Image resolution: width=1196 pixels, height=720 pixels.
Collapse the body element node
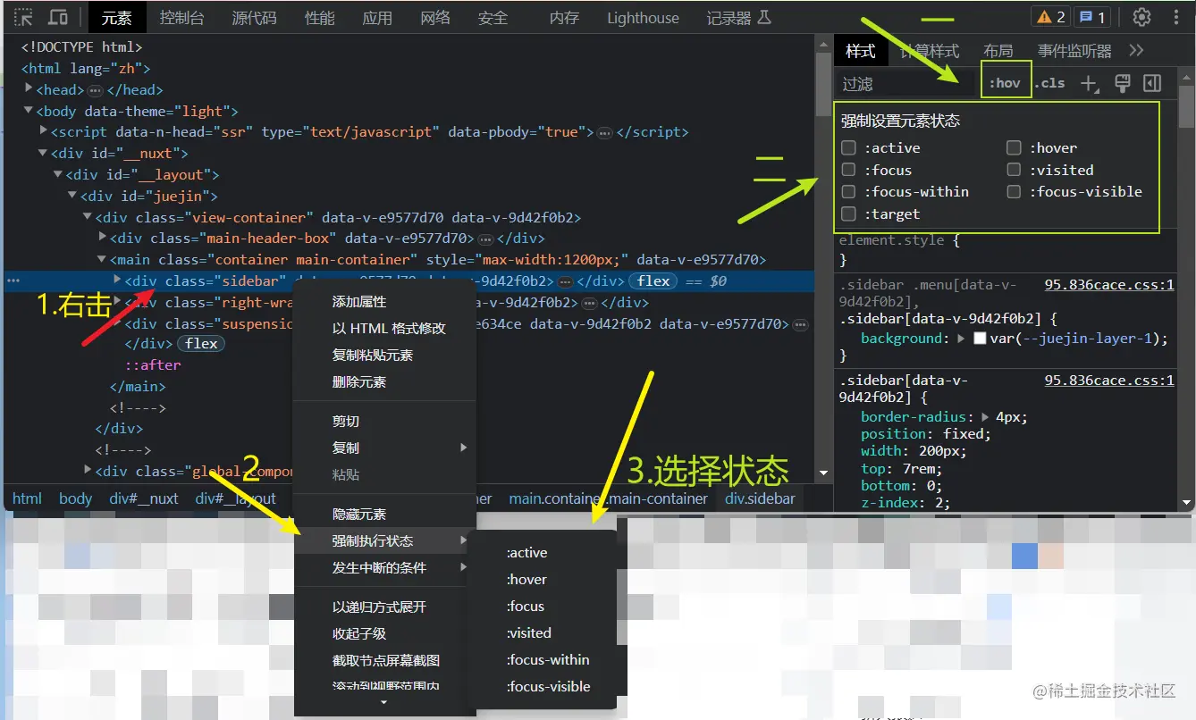pyautogui.click(x=29, y=111)
